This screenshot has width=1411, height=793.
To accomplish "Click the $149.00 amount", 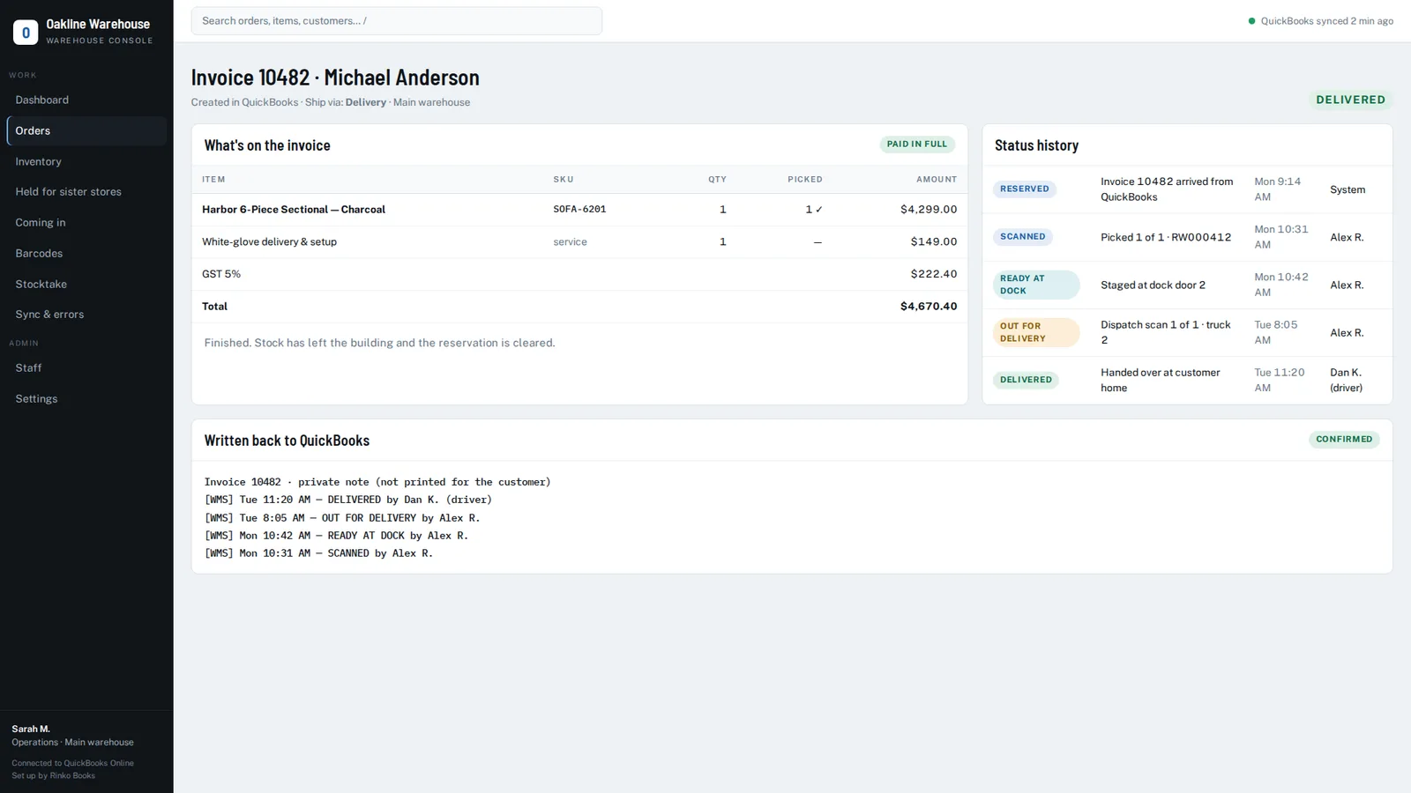I will [934, 242].
